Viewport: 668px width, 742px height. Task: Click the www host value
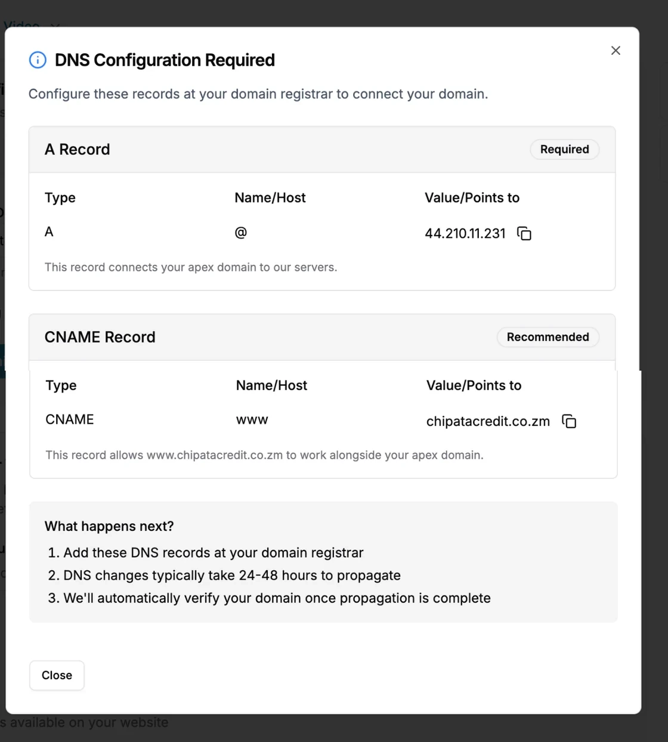pos(252,420)
